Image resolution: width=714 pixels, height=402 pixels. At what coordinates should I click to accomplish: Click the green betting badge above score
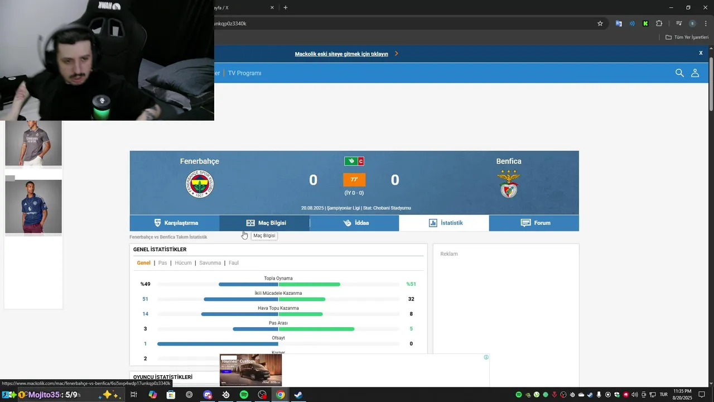click(351, 161)
